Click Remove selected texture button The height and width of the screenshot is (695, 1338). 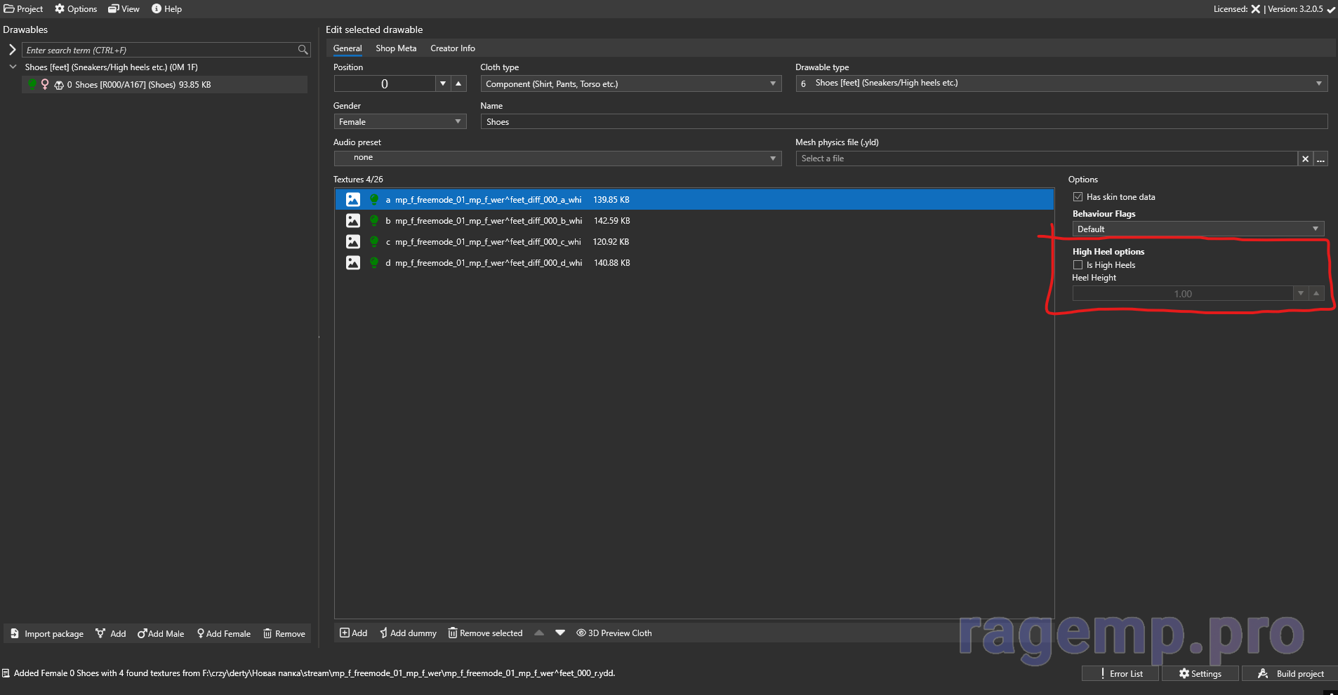click(x=486, y=633)
